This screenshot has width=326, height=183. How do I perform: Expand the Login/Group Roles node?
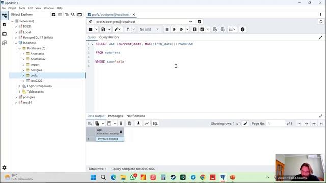20,86
